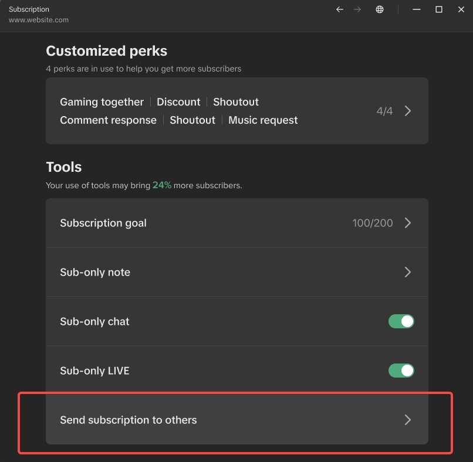Select the Music request perk

point(263,120)
